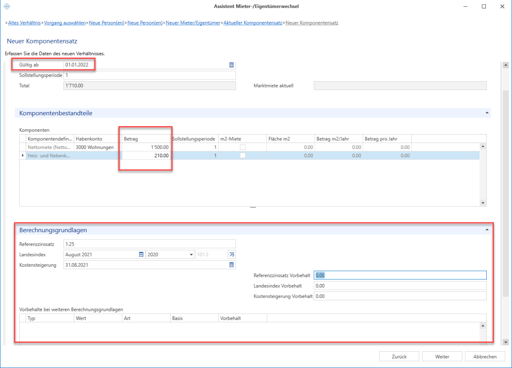Click the Weiter button

(442, 357)
